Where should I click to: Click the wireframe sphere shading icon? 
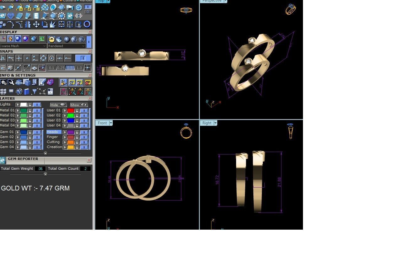[x=82, y=39]
